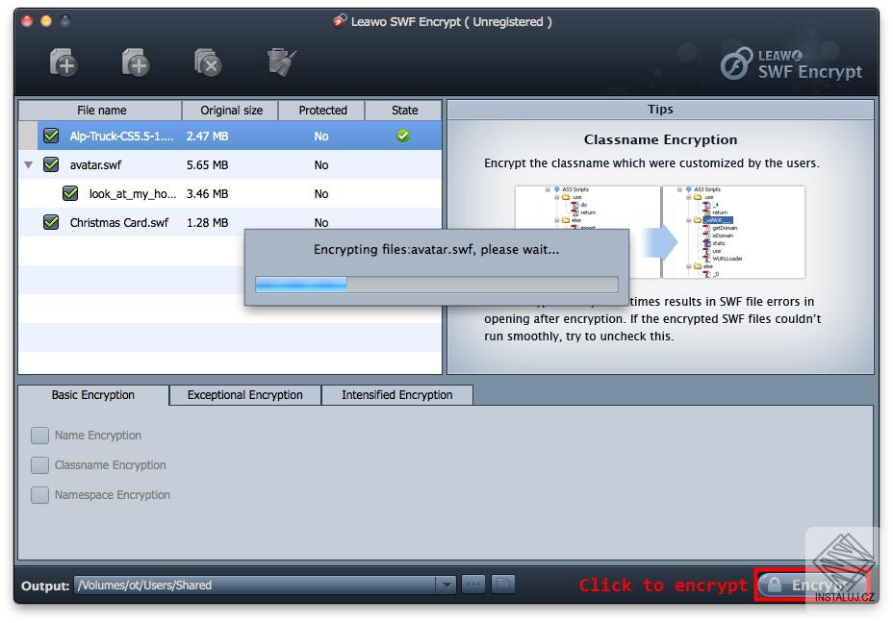The width and height of the screenshot is (893, 623).
Task: Click the Clear list broom icon
Action: 281,62
